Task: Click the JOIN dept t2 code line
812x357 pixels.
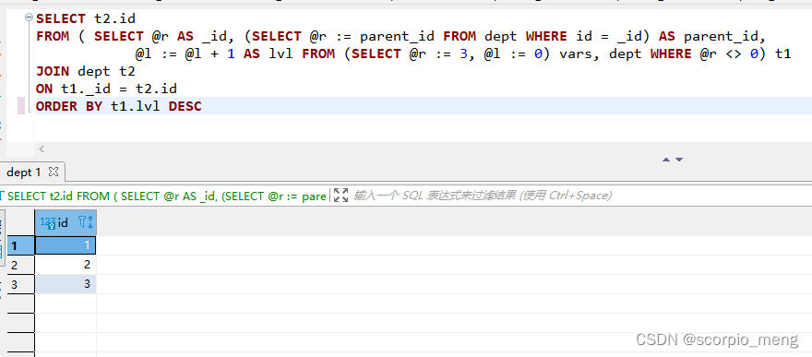Action: (x=86, y=71)
